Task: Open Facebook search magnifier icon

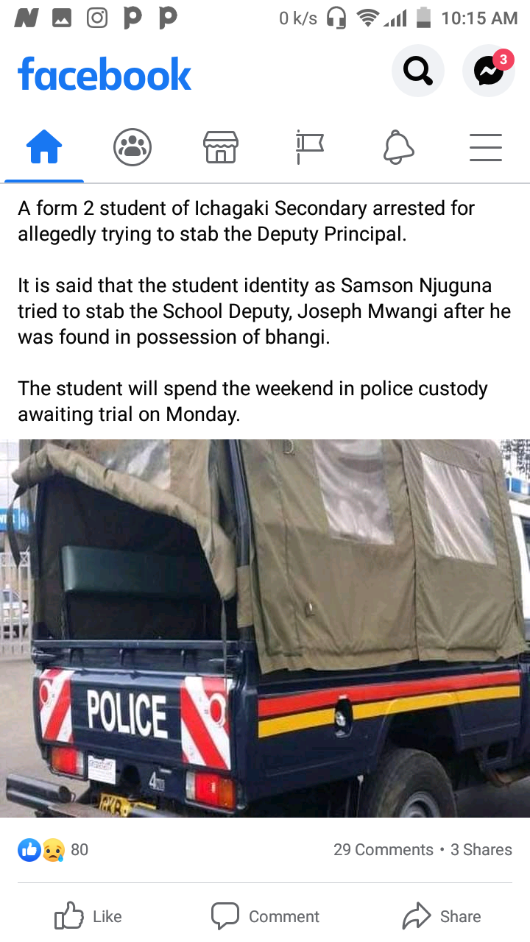Action: [x=417, y=71]
